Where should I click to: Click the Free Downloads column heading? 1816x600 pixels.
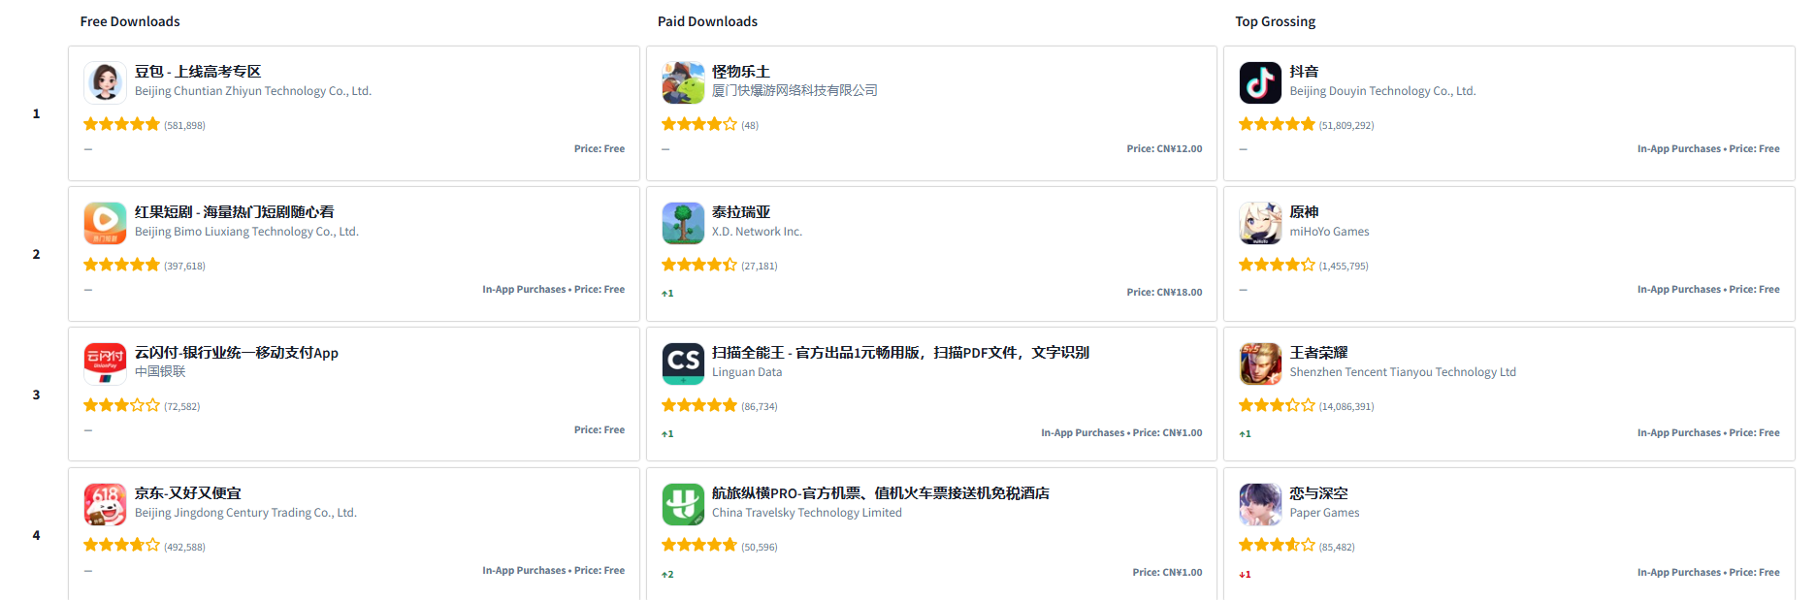[x=130, y=21]
